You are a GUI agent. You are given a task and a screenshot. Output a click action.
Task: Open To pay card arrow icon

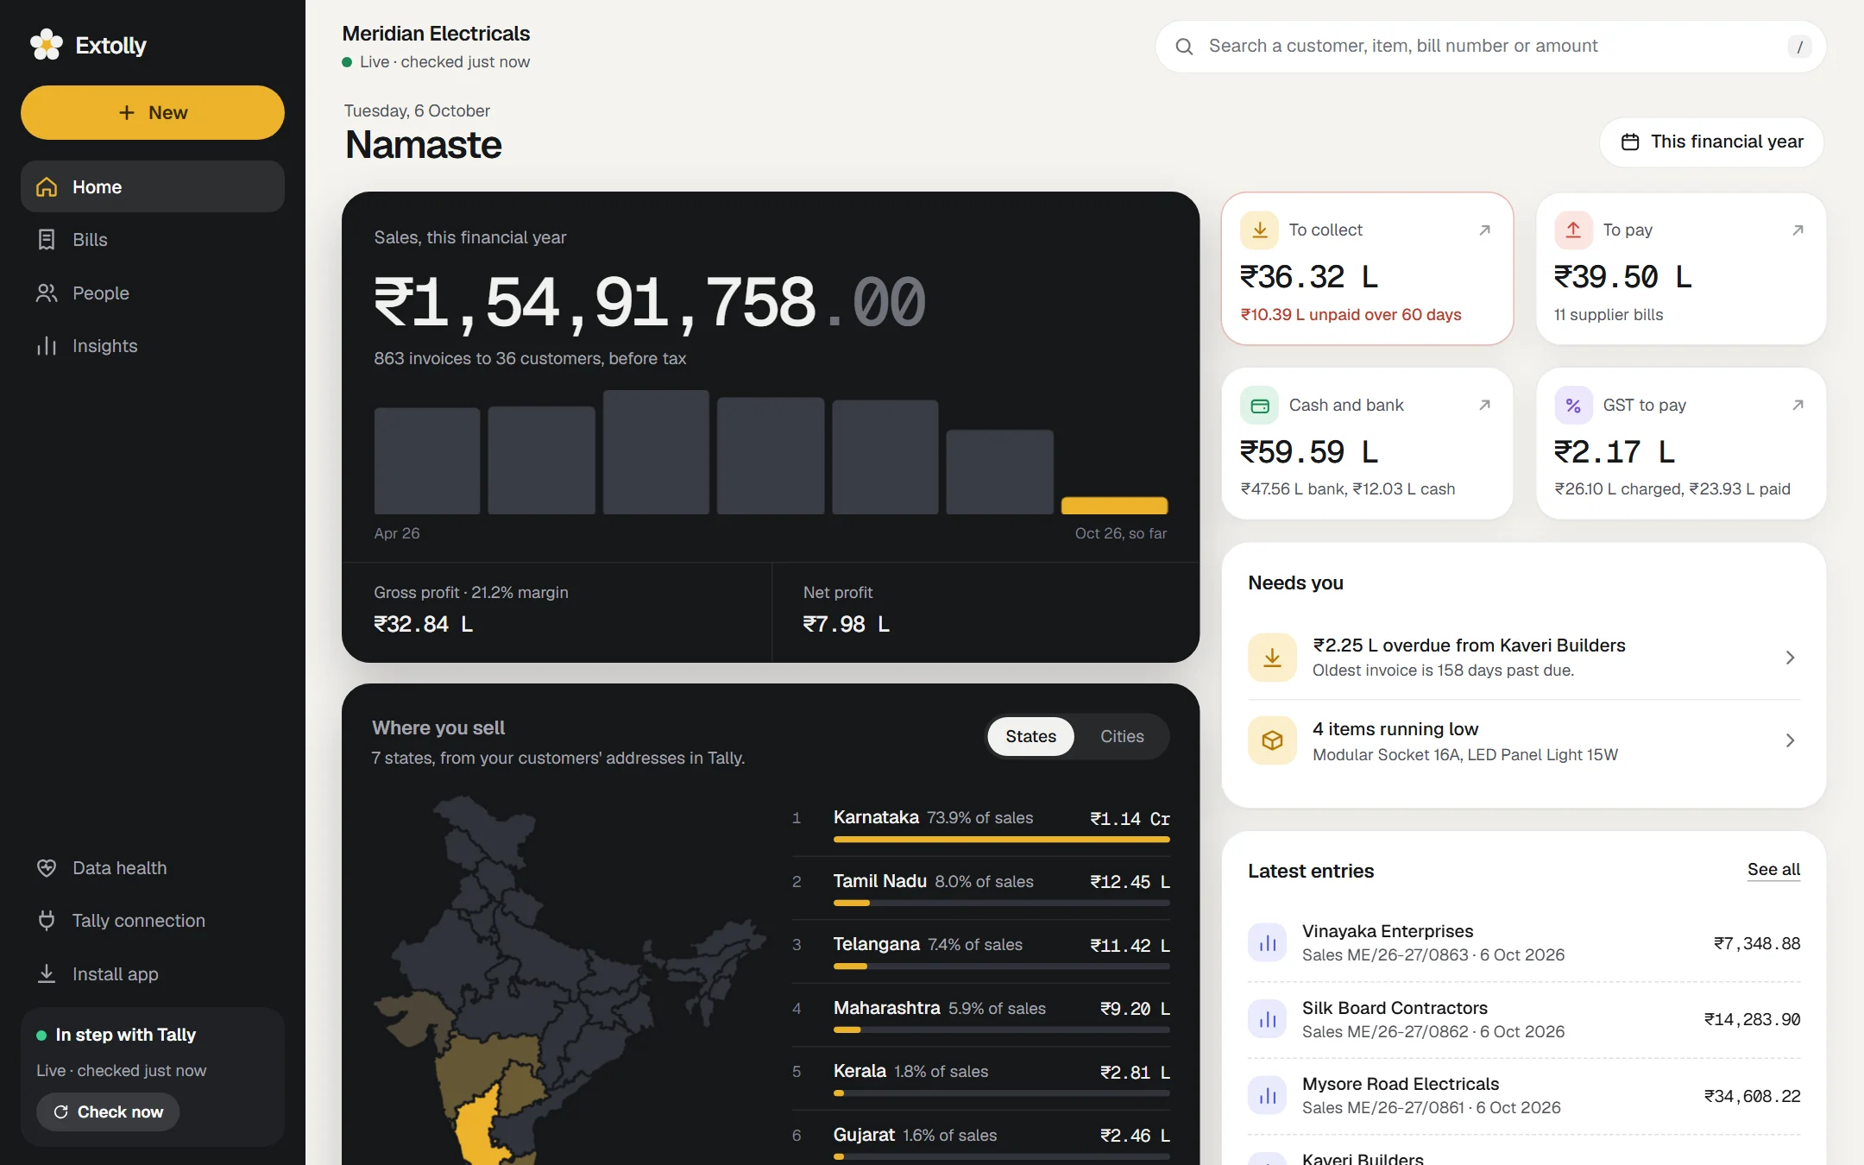tap(1798, 230)
